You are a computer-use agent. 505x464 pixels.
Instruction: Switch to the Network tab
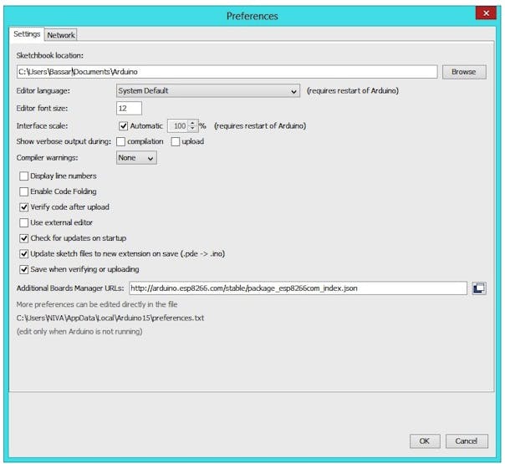tap(61, 35)
